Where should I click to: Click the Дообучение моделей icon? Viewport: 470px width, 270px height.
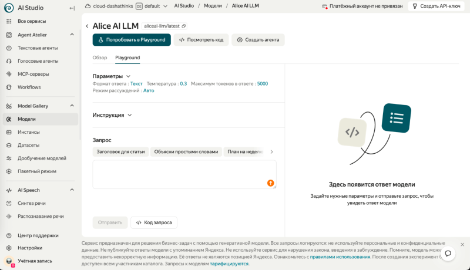tap(9, 158)
